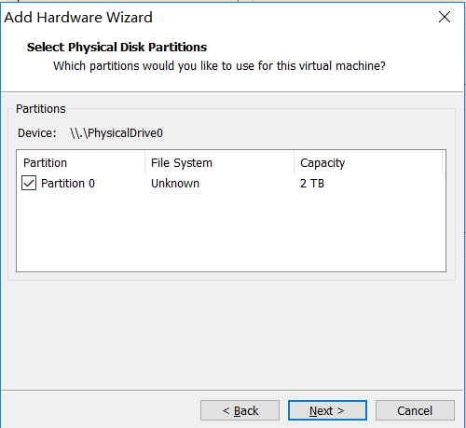Click the Unknown file system cell

pyautogui.click(x=175, y=184)
